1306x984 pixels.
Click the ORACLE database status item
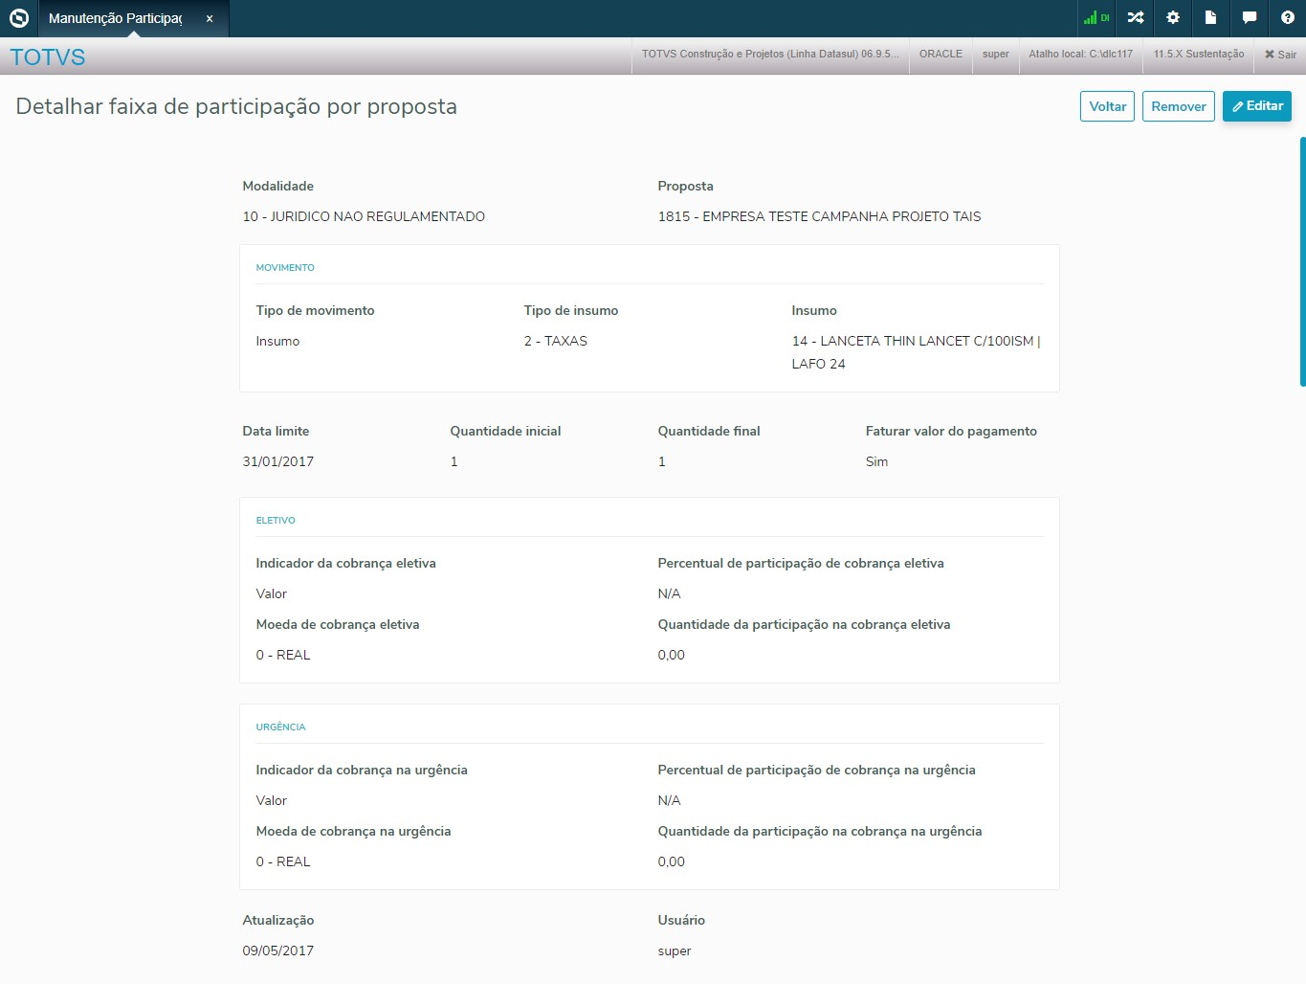[x=941, y=55]
